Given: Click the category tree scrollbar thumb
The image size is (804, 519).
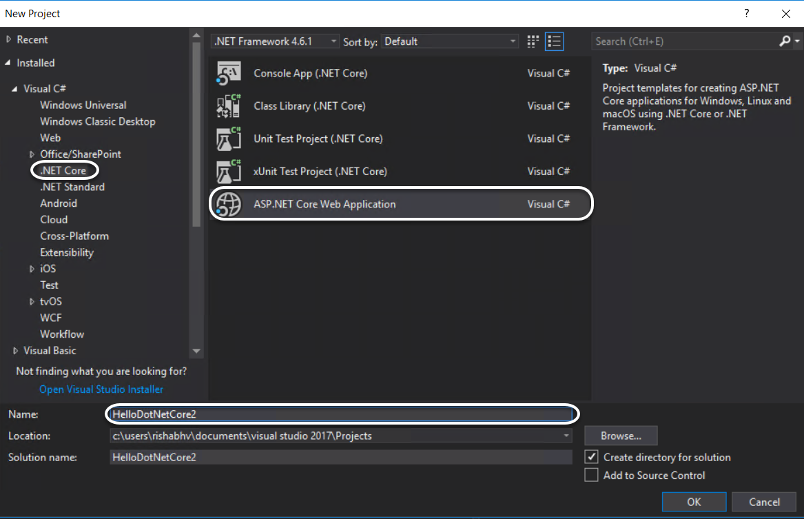Looking at the screenshot, I should tap(196, 134).
